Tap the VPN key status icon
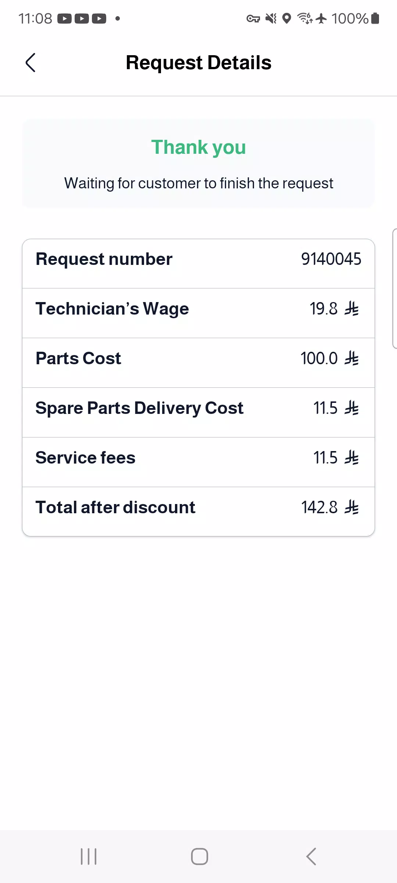The width and height of the screenshot is (397, 883). pyautogui.click(x=253, y=18)
